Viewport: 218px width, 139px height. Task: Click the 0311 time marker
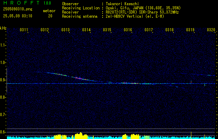24,30
